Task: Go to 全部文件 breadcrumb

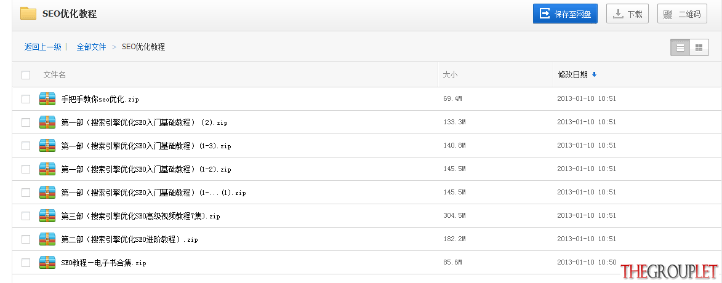Action: tap(91, 47)
